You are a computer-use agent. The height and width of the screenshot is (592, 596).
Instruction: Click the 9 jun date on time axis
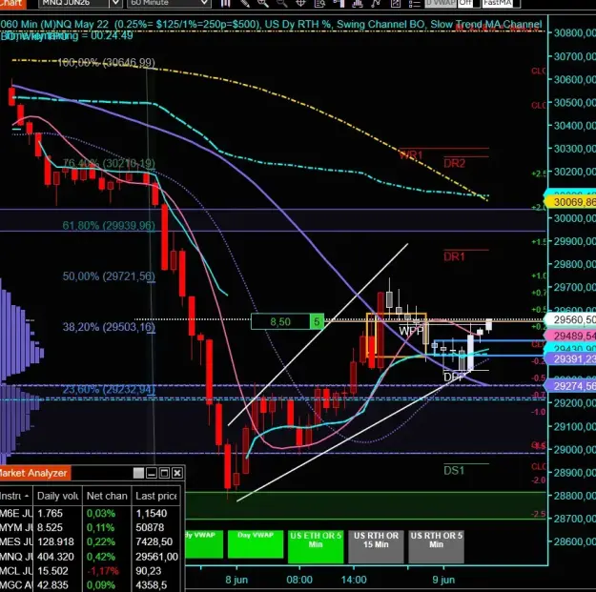click(443, 580)
